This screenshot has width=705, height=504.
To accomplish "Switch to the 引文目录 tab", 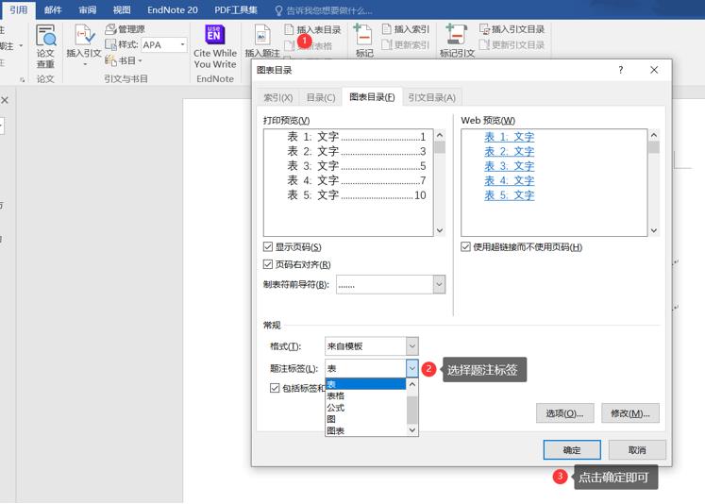I will coord(431,97).
